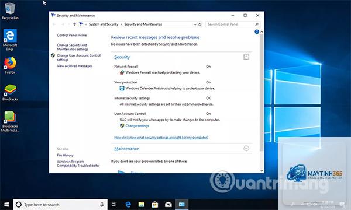Click the vertical scrollbar thumb
The height and width of the screenshot is (210, 351).
[x=261, y=93]
